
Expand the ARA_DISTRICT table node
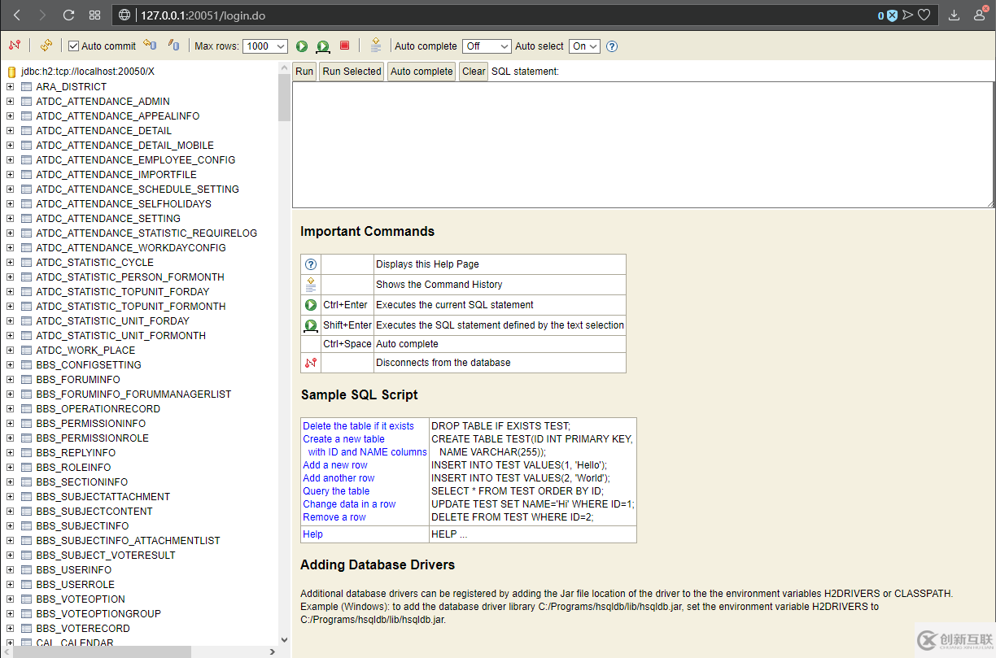[x=11, y=87]
